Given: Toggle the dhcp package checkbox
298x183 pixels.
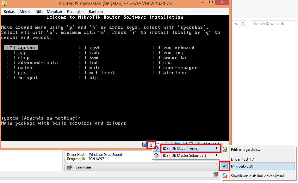Looking at the screenshot, I should click(11, 58).
